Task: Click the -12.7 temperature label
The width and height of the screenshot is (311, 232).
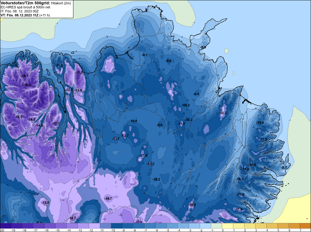Action: [x=125, y=136]
